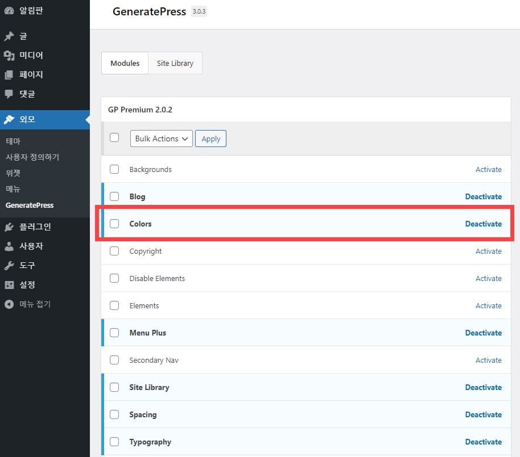Check the Backgrounds module checkbox

(x=114, y=169)
